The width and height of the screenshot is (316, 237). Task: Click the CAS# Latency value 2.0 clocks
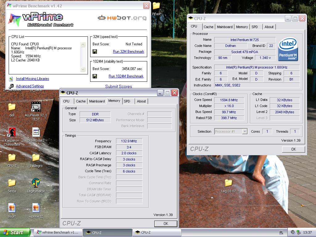(129, 153)
